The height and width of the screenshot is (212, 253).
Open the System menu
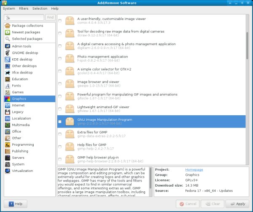(x=9, y=8)
